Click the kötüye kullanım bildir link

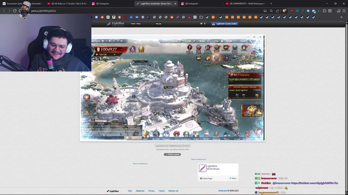[x=180, y=149]
